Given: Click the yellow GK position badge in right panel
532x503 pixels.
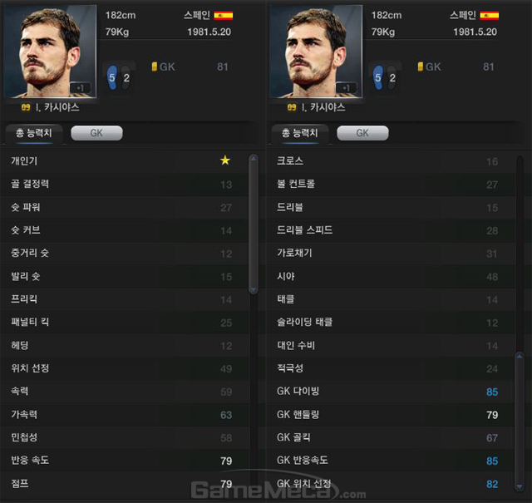Looking at the screenshot, I should (x=421, y=67).
